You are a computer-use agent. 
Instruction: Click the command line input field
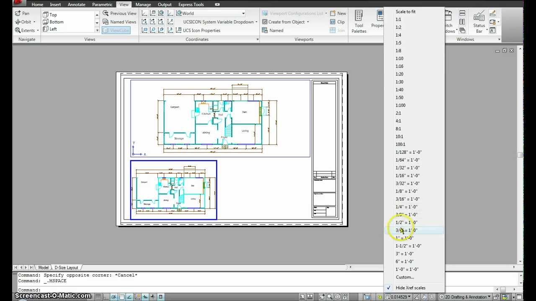[200, 290]
